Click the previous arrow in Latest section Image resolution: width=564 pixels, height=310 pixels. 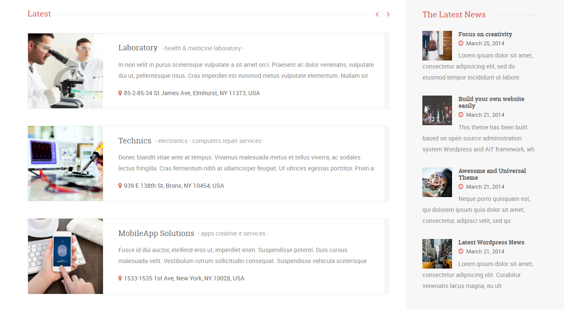click(377, 14)
